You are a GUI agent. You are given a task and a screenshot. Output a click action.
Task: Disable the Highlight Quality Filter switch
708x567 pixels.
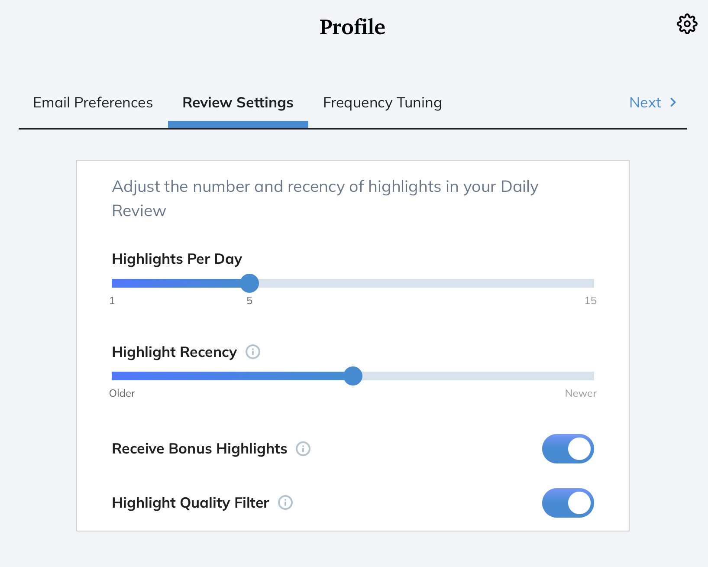568,503
